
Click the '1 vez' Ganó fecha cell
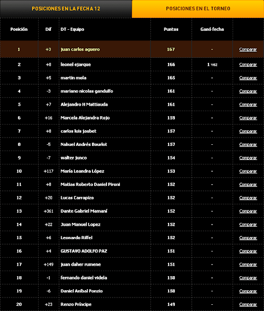pyautogui.click(x=212, y=65)
